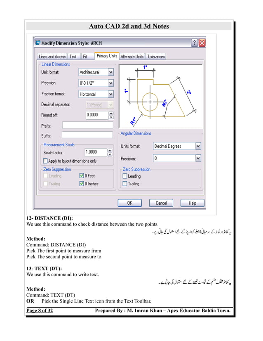Toggle linear Trailing zero suppression checkbox

tap(46, 184)
